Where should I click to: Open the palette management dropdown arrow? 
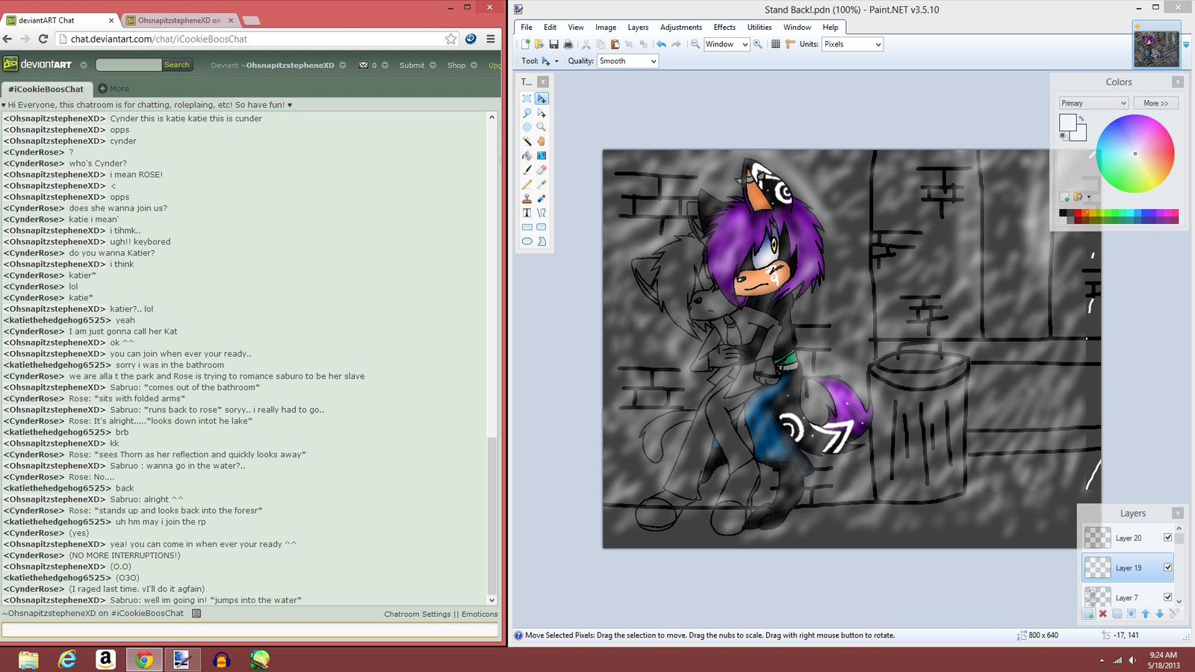(x=1089, y=197)
